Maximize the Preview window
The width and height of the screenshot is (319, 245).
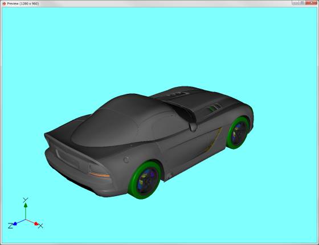point(302,3)
